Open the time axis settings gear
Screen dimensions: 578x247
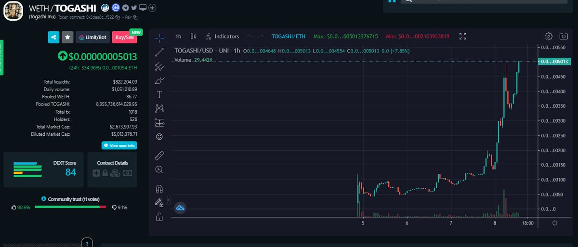[555, 223]
